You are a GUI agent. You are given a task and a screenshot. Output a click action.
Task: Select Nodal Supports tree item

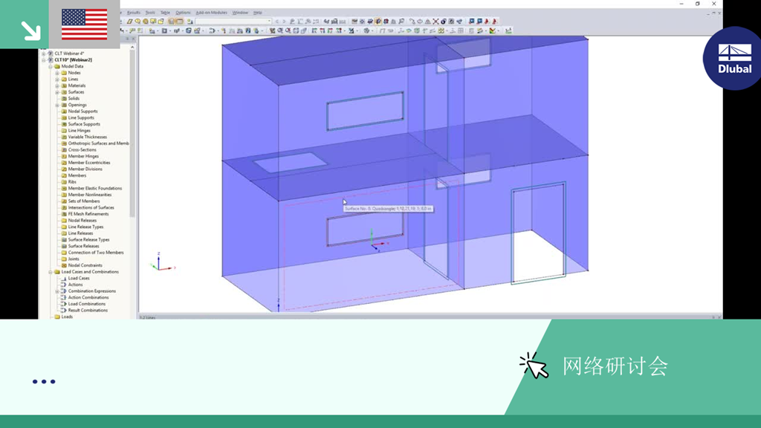coord(82,111)
